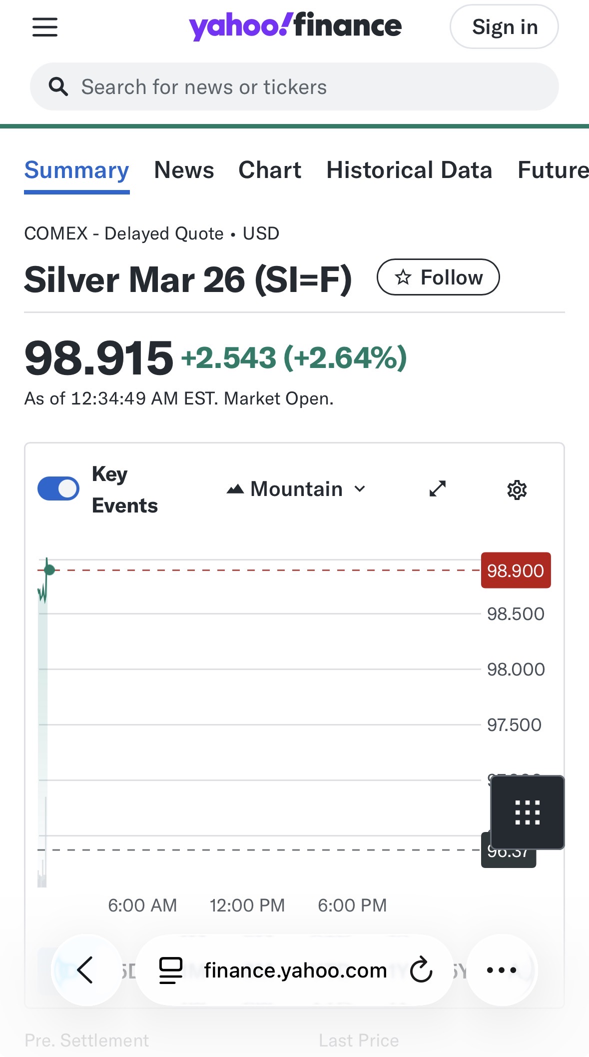Open browser more options menu

click(502, 970)
